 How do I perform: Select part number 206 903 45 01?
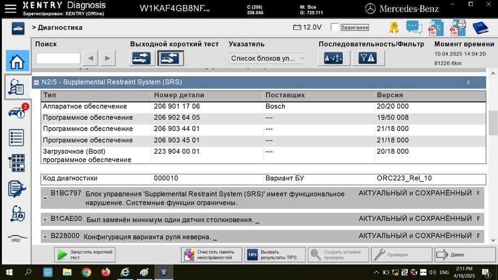177,140
